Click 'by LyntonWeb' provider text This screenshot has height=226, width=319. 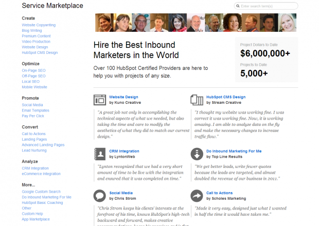tap(122, 157)
